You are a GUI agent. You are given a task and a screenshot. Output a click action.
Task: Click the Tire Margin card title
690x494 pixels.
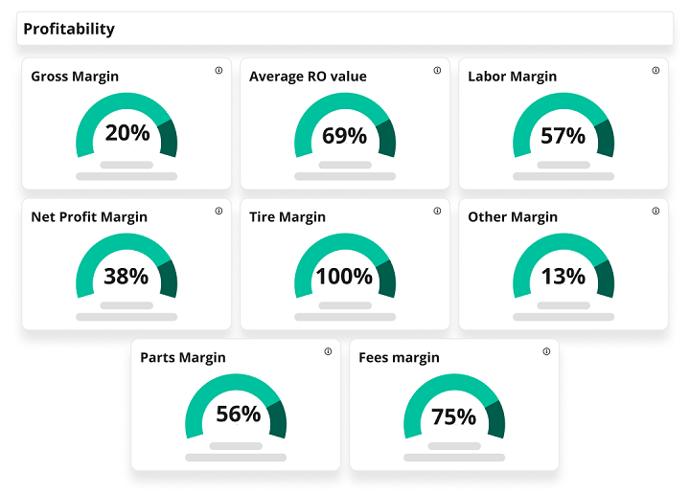(287, 217)
